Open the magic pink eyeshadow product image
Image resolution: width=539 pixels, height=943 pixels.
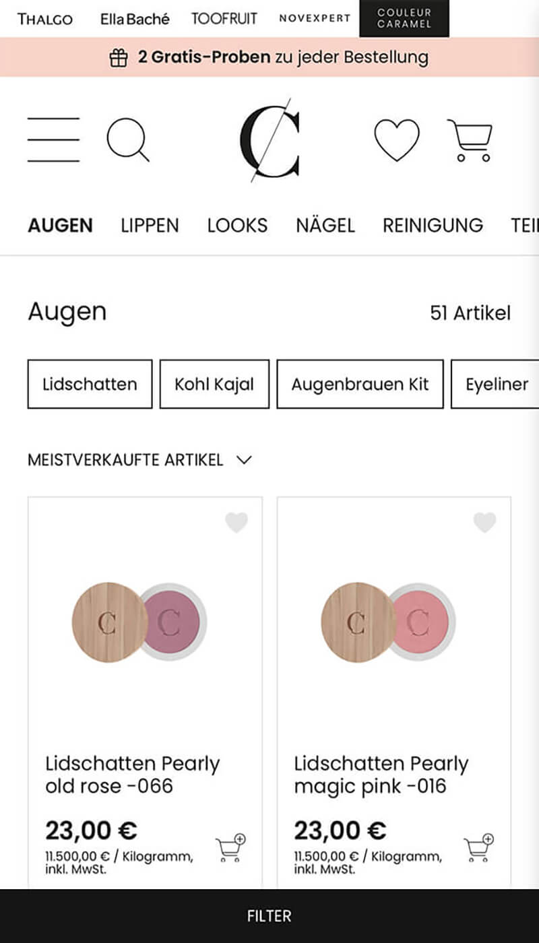(x=389, y=621)
